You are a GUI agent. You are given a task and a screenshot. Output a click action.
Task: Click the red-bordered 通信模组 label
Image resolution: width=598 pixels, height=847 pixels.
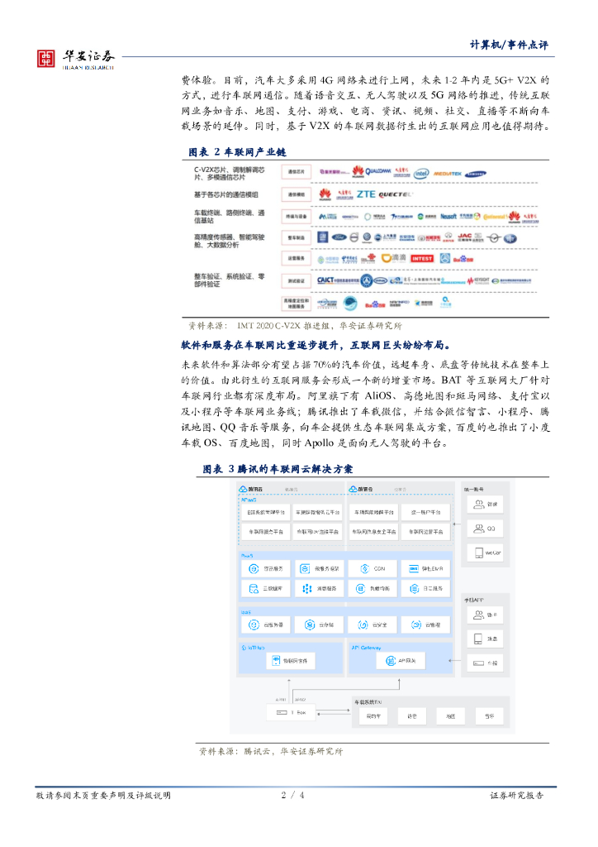pyautogui.click(x=296, y=194)
